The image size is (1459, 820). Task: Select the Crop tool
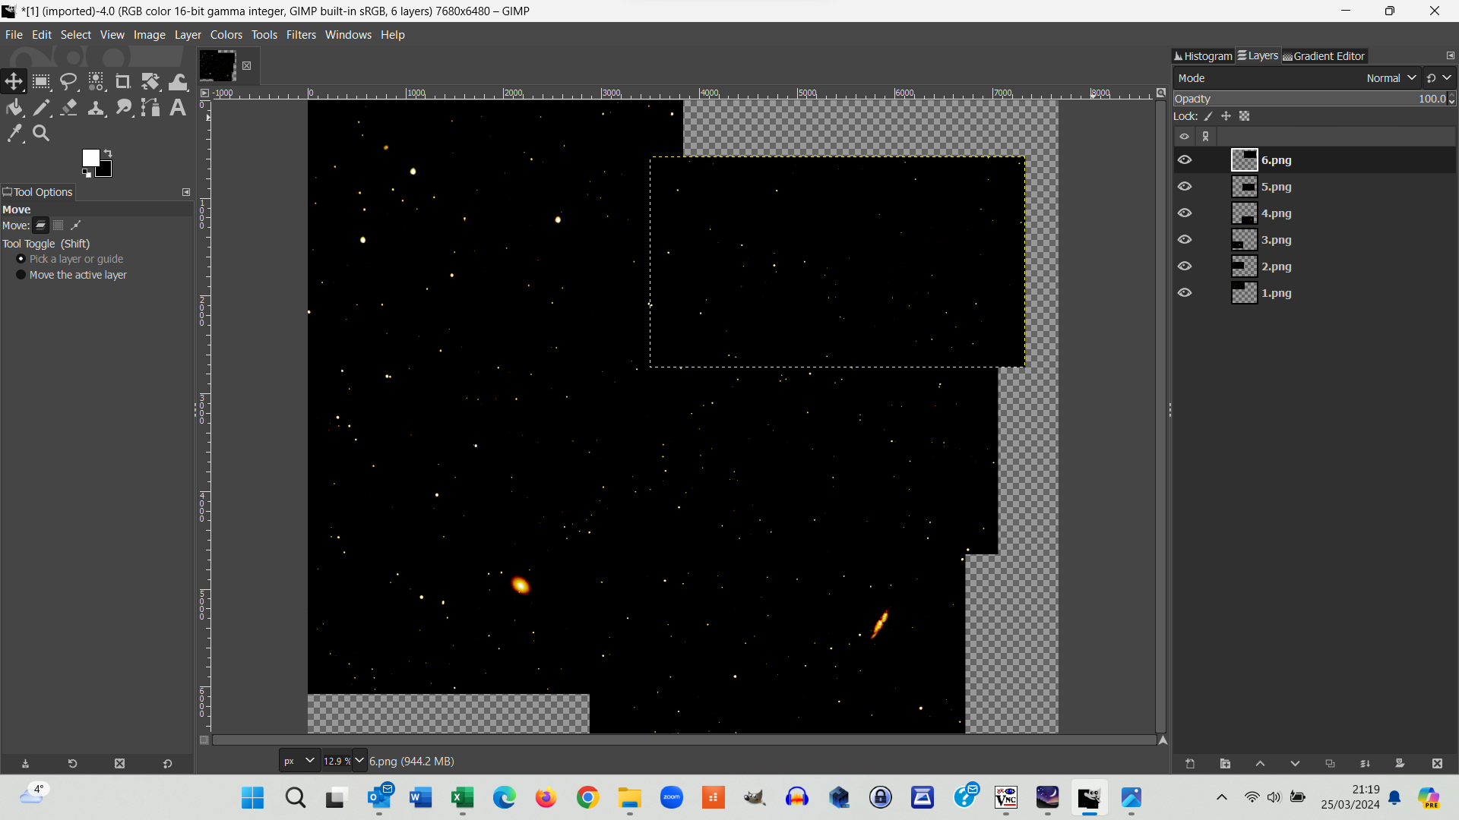[123, 81]
